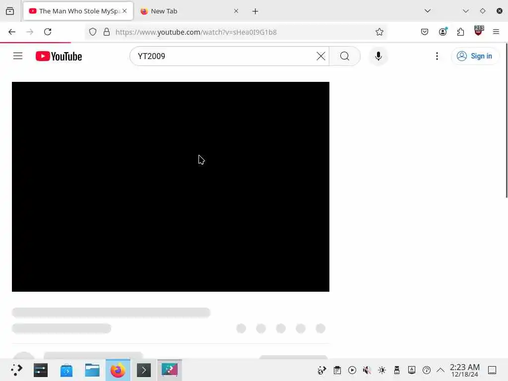Open Firefox View recent browsing icon
This screenshot has width=508, height=381.
10,11
